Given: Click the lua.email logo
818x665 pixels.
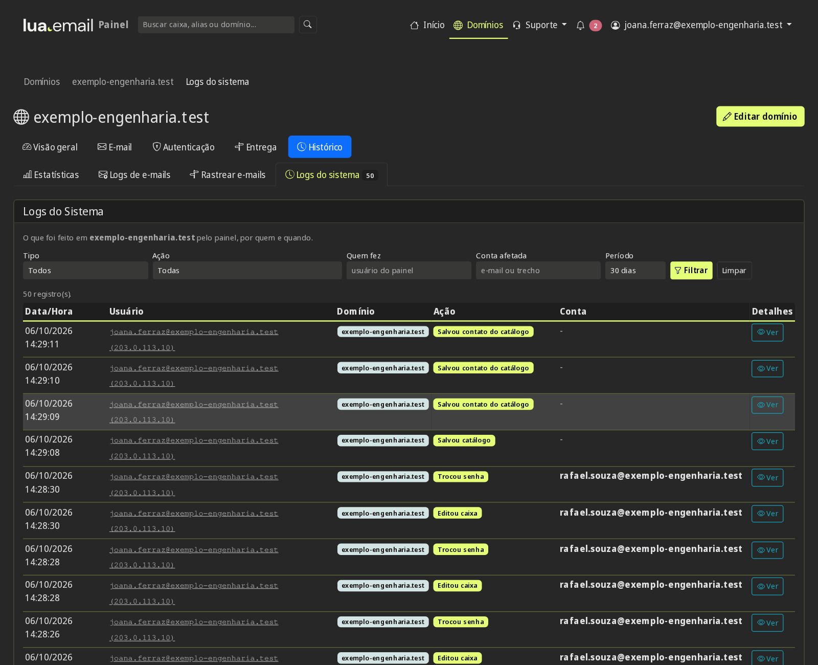Looking at the screenshot, I should (x=58, y=25).
